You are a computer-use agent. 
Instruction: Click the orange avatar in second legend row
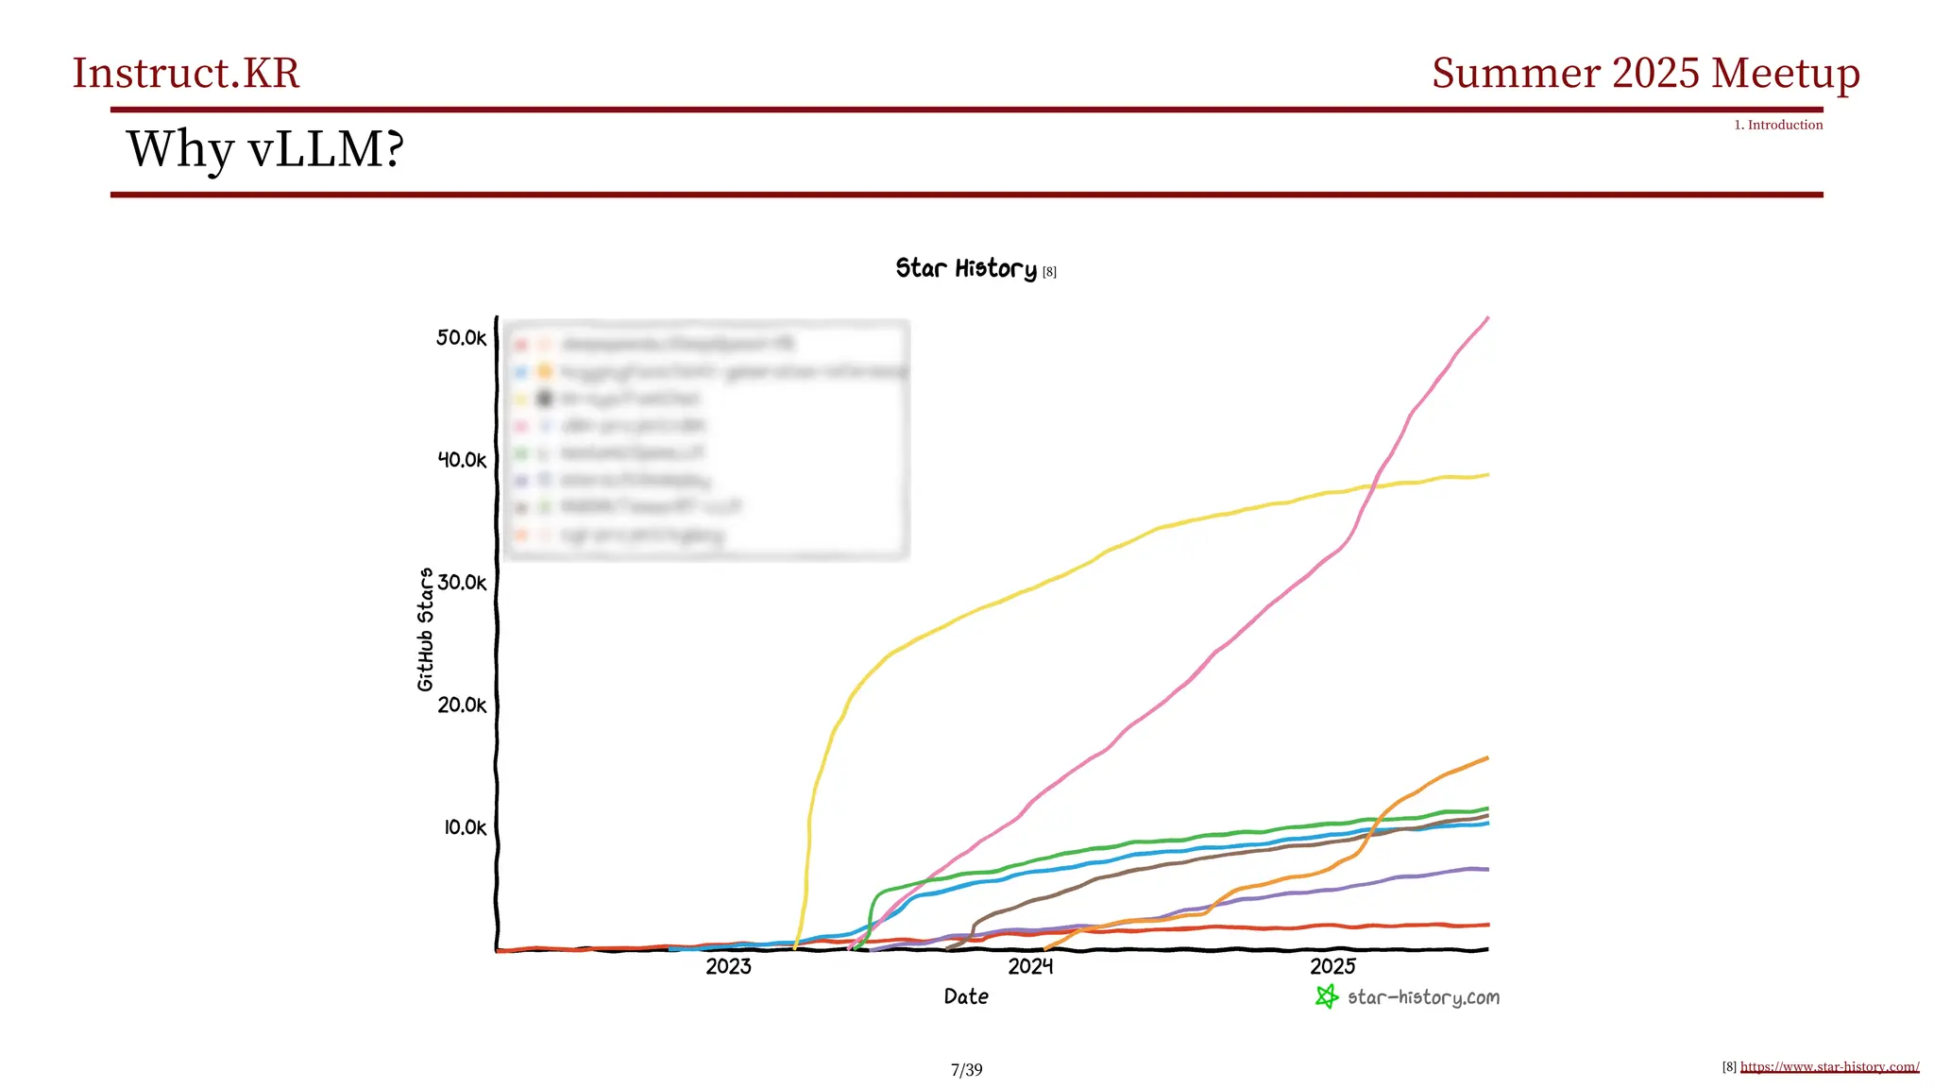tap(545, 372)
